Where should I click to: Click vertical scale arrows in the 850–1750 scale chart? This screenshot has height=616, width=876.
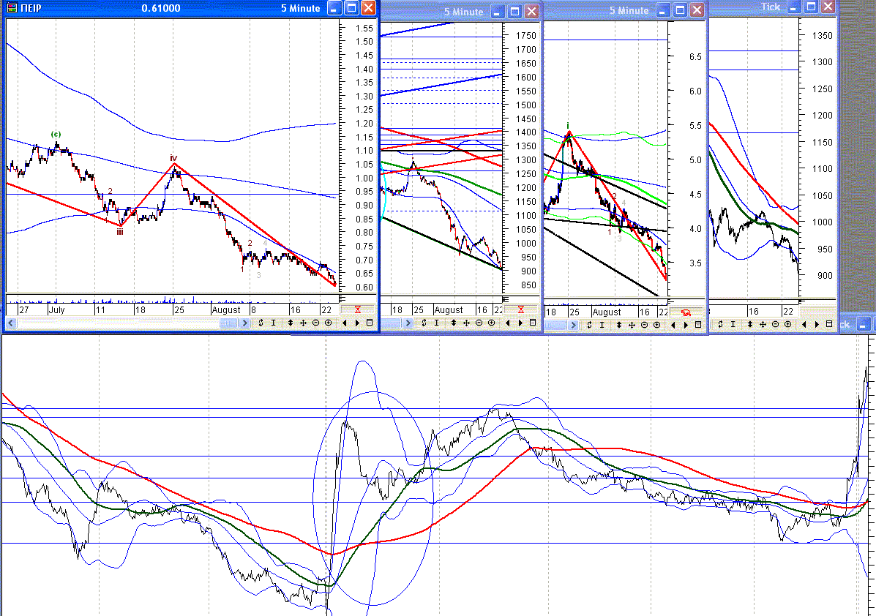[x=454, y=323]
